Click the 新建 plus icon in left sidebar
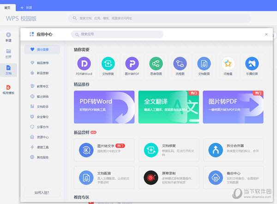This screenshot has width=277, height=204. [8, 35]
